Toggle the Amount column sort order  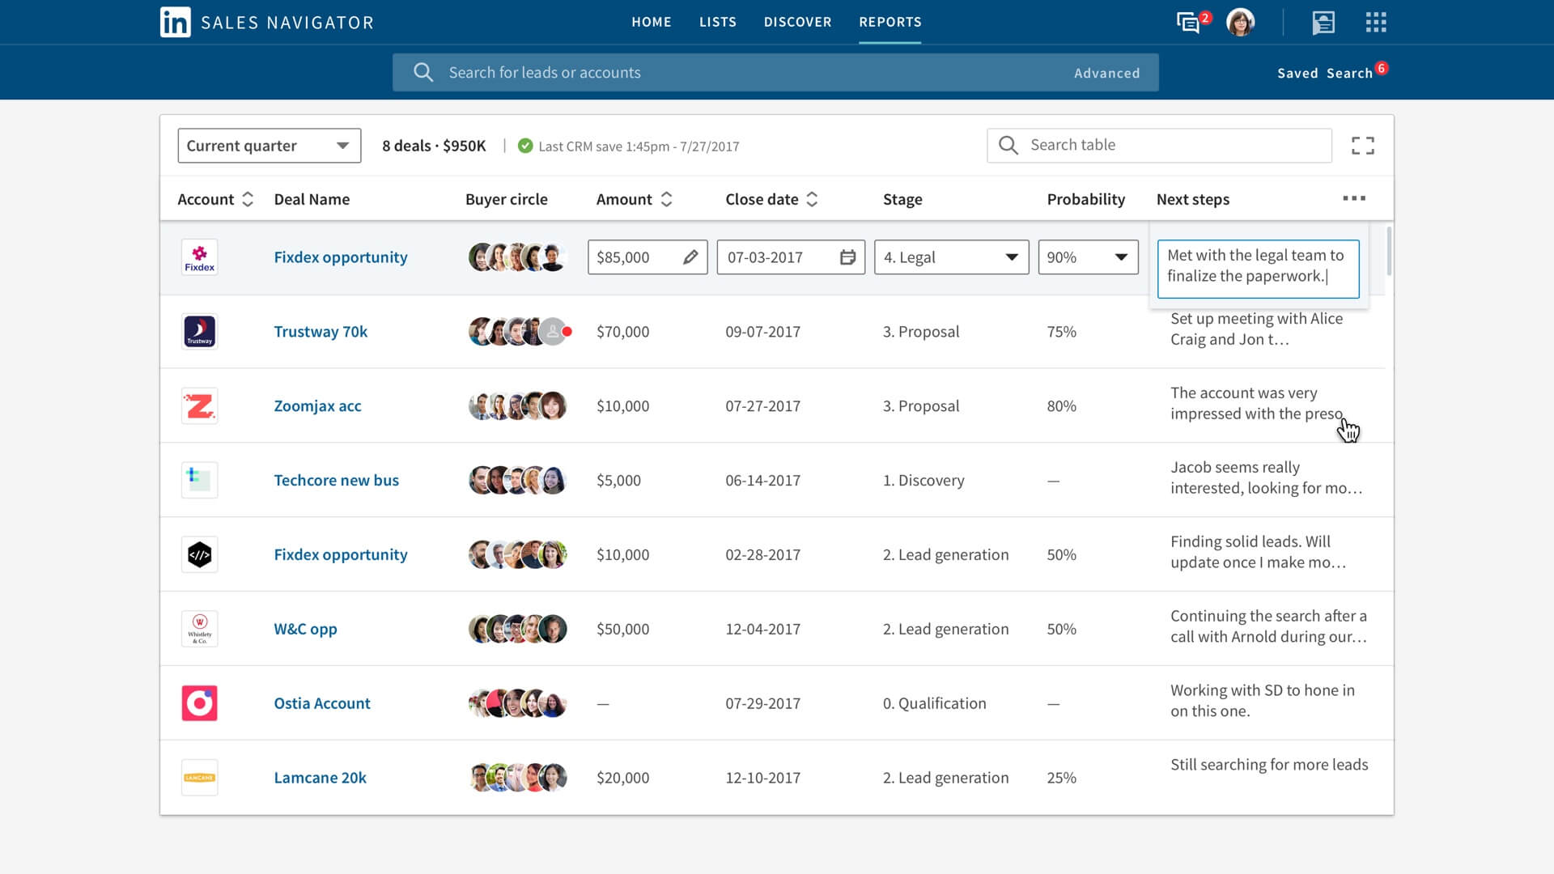(668, 200)
